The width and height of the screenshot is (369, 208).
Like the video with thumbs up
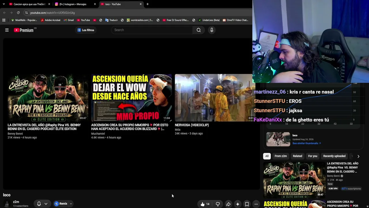[205, 204]
